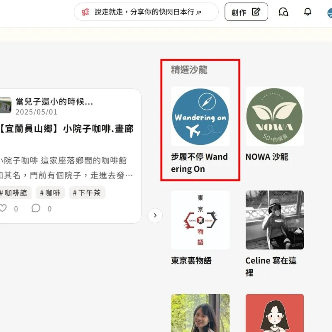Image resolution: width=332 pixels, height=332 pixels.
Task: Open the Wandering On salon logo
Action: click(200, 117)
